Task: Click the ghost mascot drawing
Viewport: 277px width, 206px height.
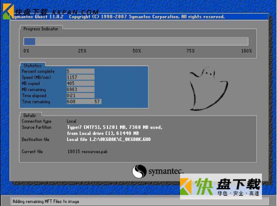Action: (208, 89)
